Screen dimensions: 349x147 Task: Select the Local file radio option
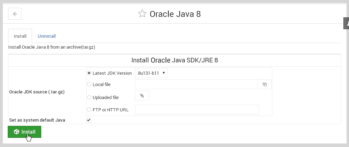coord(89,84)
